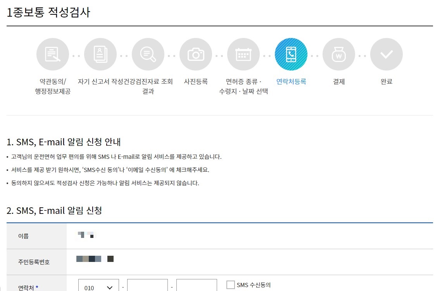
Task: Select the 건강검진자료 조회 결과 magnifier icon
Action: pyautogui.click(x=148, y=54)
